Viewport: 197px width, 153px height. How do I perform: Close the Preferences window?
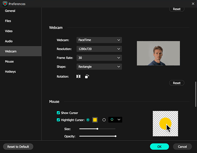coord(193,4)
